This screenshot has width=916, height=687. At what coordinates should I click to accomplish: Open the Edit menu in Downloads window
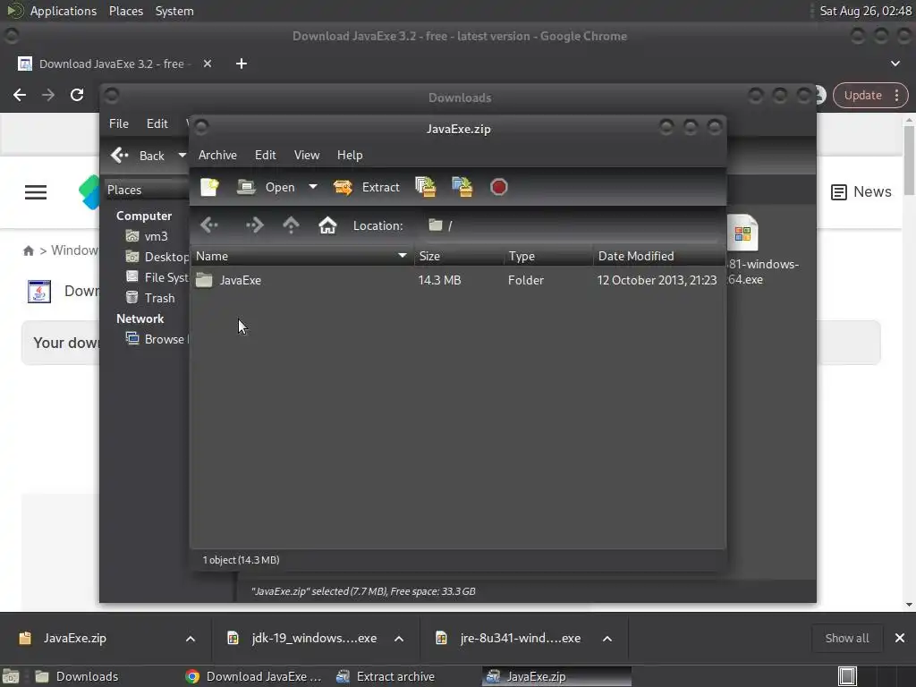click(x=157, y=123)
